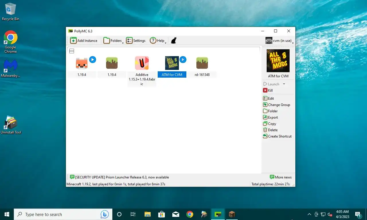The height and width of the screenshot is (220, 367).
Task: Open the Folders toolbar dropdown
Action: (x=113, y=41)
